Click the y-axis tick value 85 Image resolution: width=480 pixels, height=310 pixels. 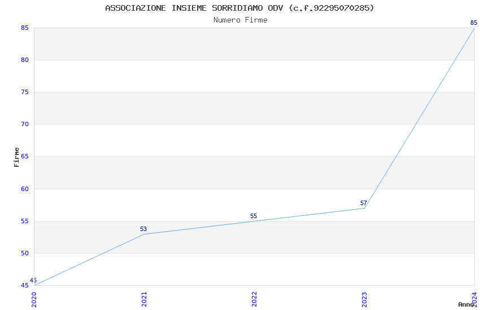pyautogui.click(x=25, y=28)
